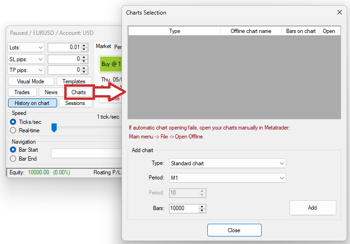Expand the SL pips dropdown

click(26, 59)
